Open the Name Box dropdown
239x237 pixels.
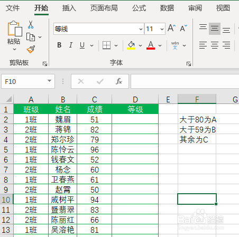point(49,81)
